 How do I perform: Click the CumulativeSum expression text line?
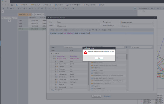[70, 33]
